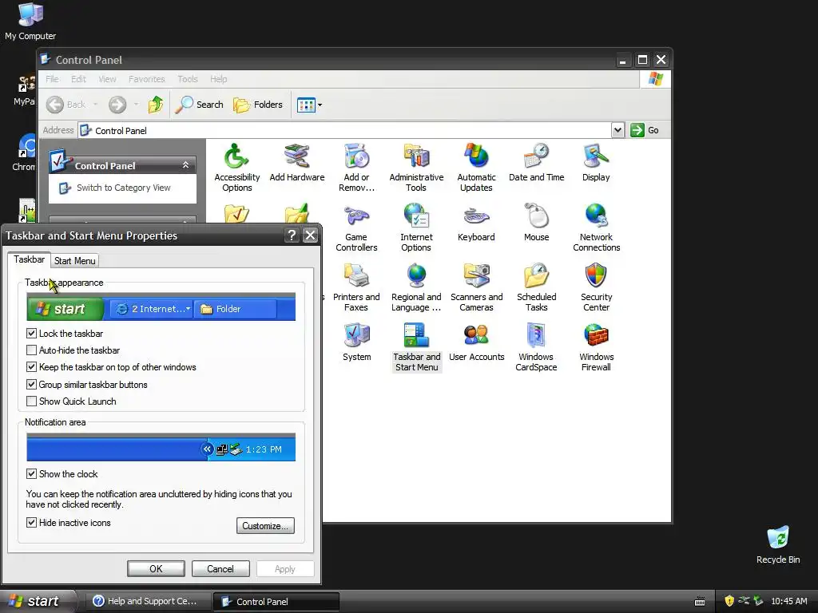Viewport: 818px width, 613px height.
Task: Open Regional and Language options
Action: coord(416,287)
